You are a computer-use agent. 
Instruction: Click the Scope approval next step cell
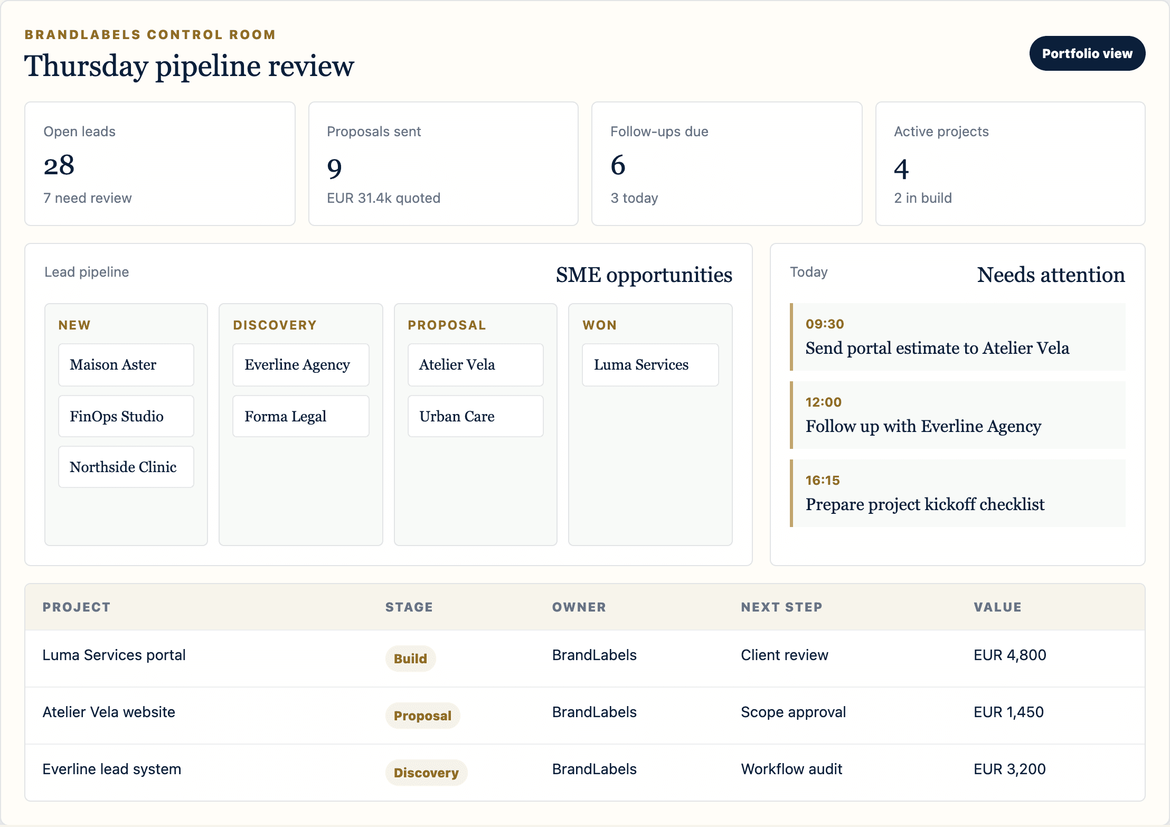(794, 712)
